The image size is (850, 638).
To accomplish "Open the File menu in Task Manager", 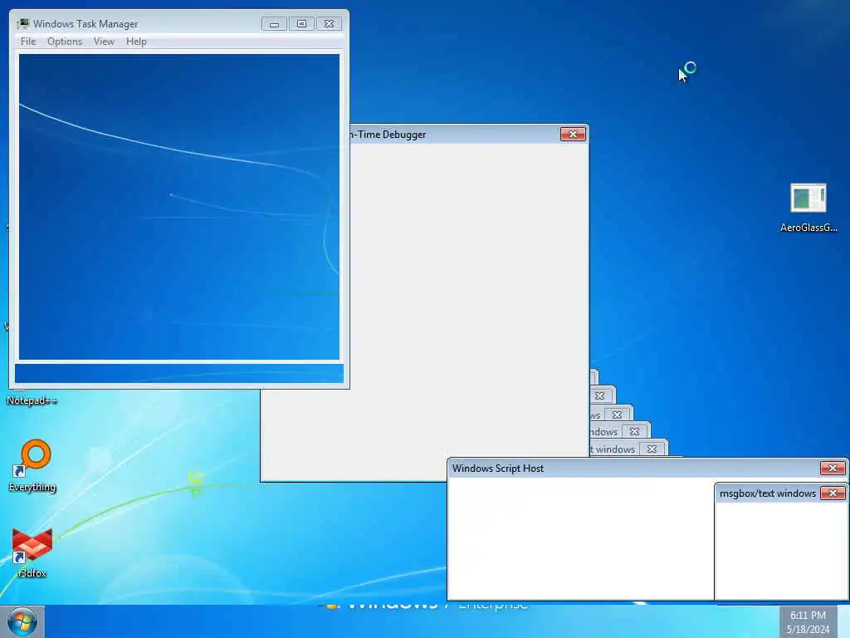I will click(x=27, y=42).
